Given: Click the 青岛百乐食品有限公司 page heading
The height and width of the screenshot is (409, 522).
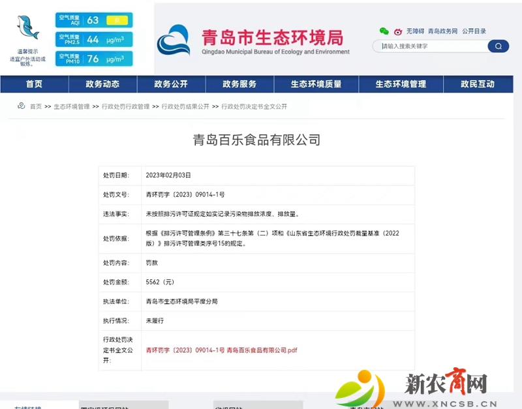Looking at the screenshot, I should tap(256, 140).
